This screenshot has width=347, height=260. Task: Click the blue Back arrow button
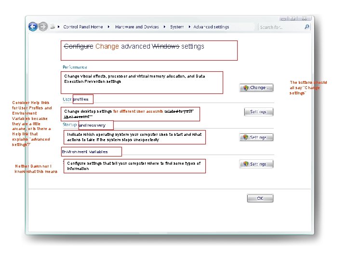pyautogui.click(x=33, y=27)
